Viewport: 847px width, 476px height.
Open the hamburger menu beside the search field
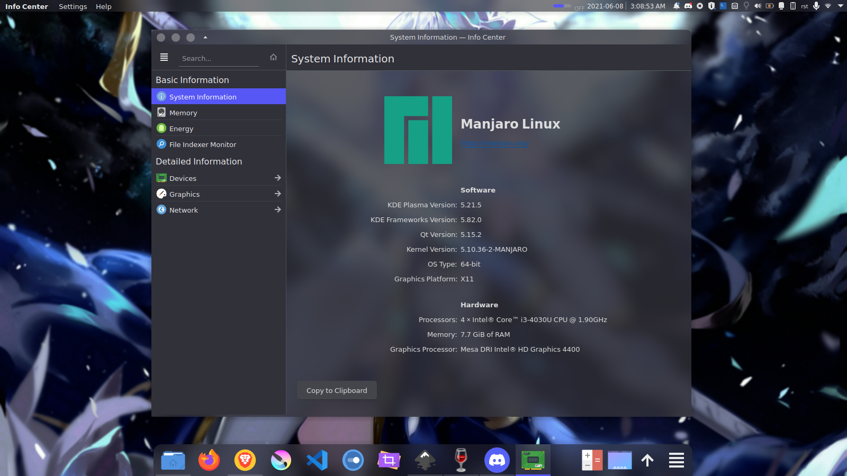[164, 57]
